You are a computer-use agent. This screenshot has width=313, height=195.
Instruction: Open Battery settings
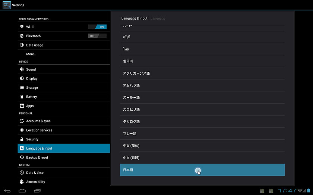pos(64,97)
